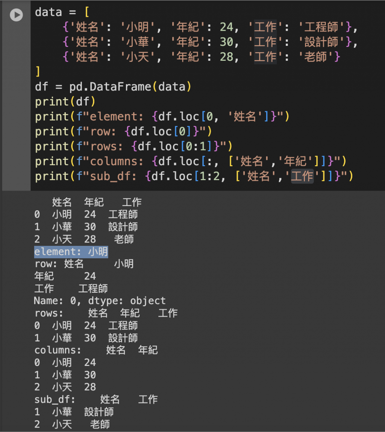Click the '工作 工程師' row output line

click(x=71, y=289)
